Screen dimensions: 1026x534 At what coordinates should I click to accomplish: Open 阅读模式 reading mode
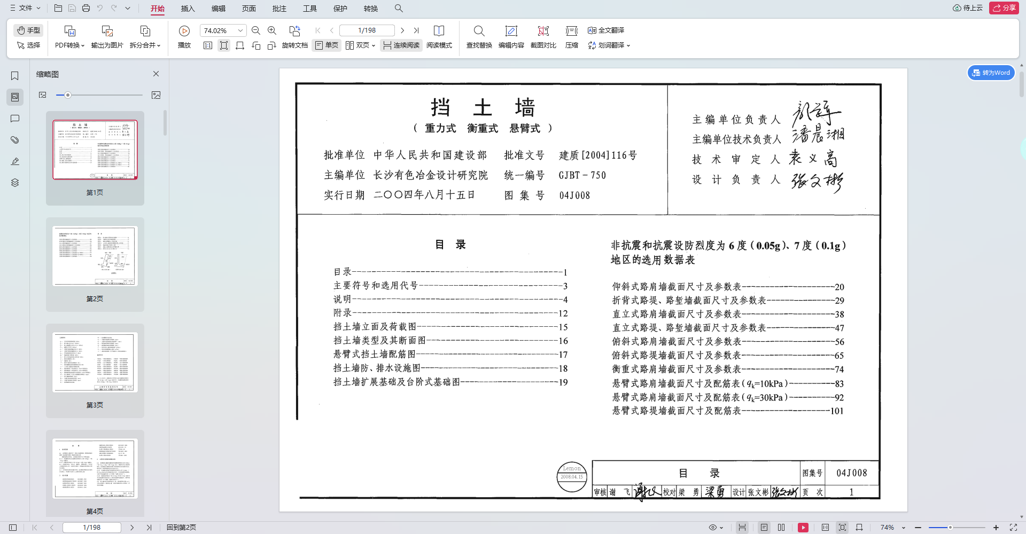tap(439, 37)
